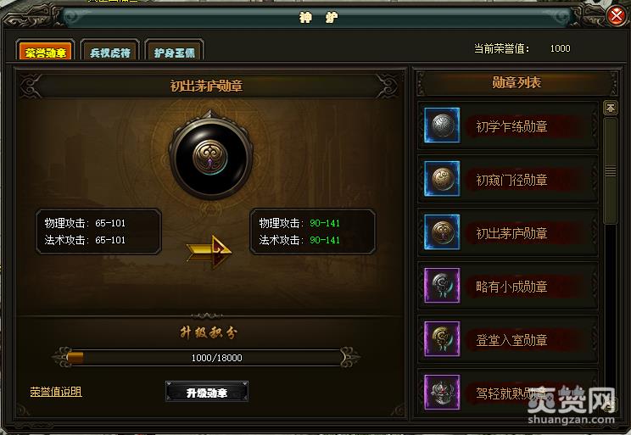Select the 略有小成勋章 list entry label
The height and width of the screenshot is (435, 631).
click(511, 287)
